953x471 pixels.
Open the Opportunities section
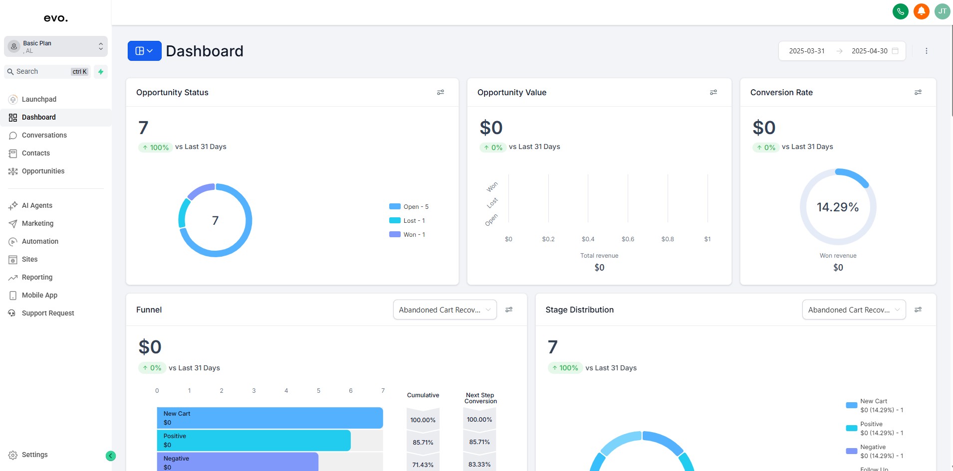click(x=43, y=171)
